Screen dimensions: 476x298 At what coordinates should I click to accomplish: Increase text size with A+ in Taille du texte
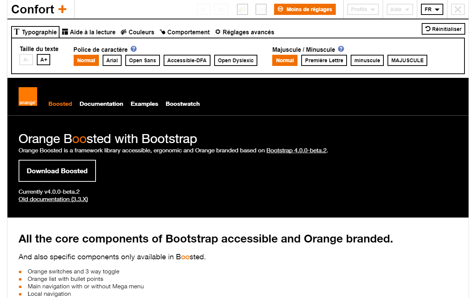tap(44, 60)
